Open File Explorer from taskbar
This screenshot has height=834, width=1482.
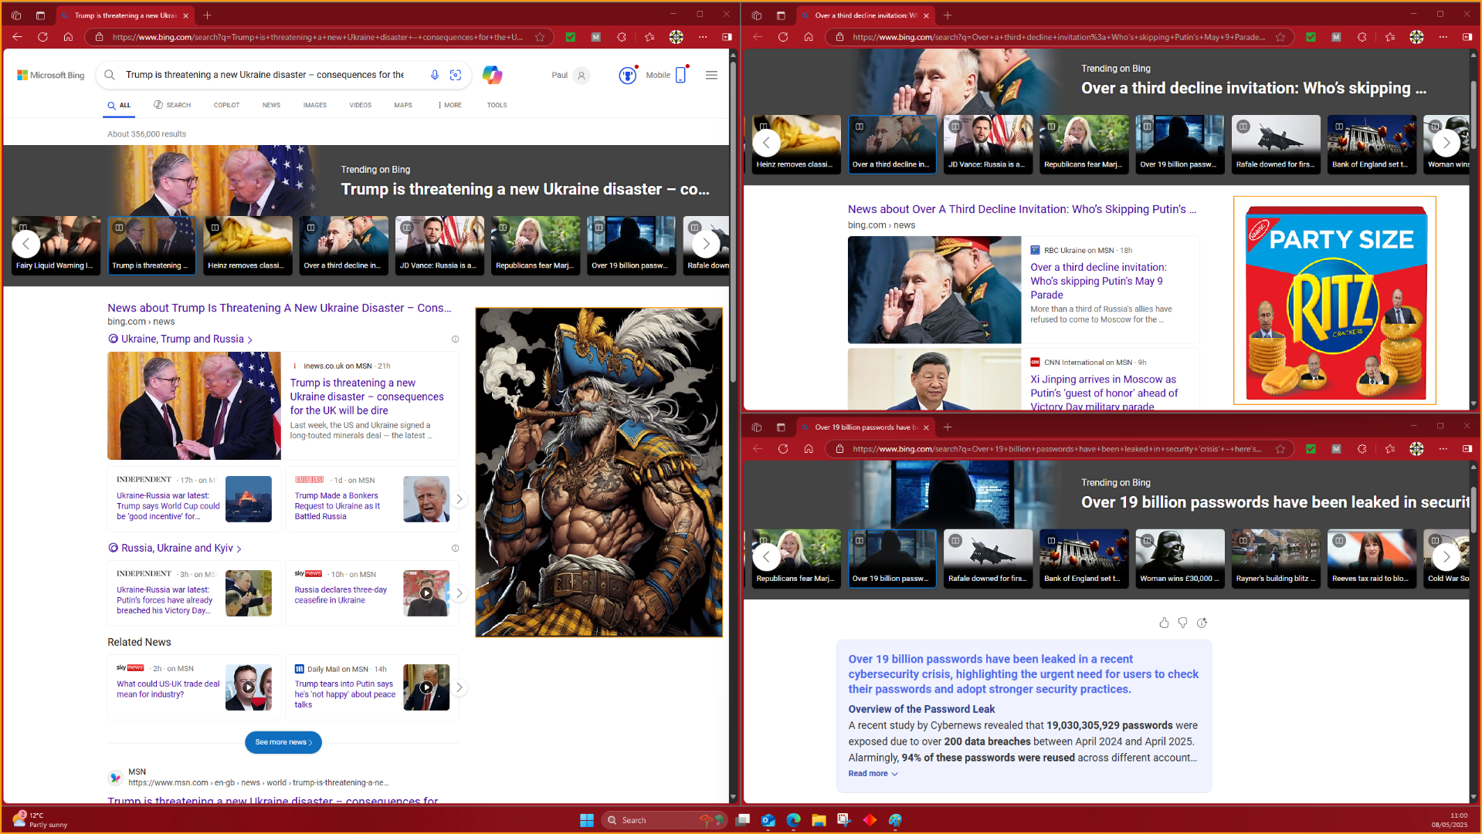coord(819,819)
